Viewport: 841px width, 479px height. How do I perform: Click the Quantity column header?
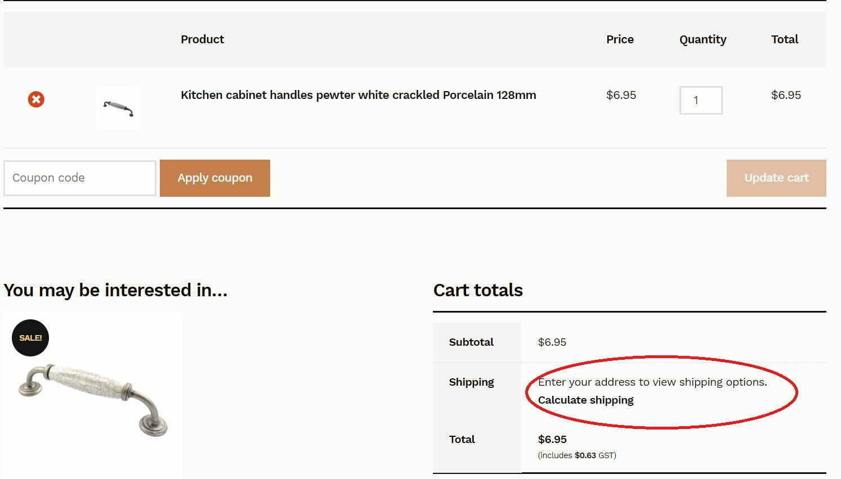click(x=703, y=39)
